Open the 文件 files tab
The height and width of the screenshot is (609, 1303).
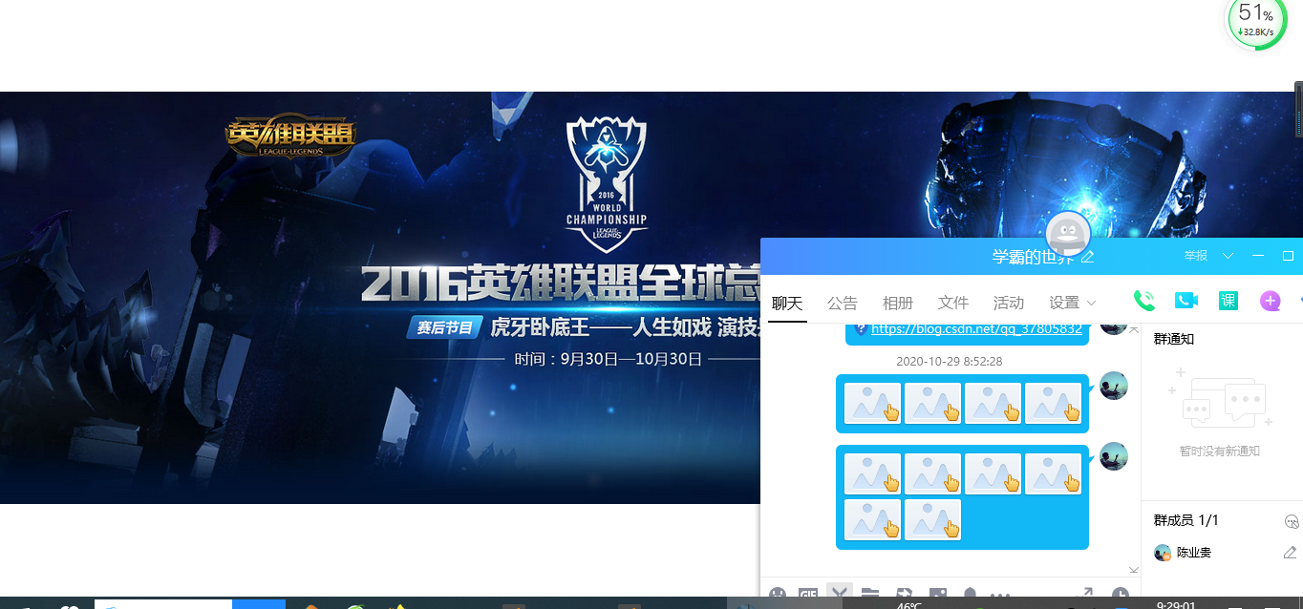953,303
